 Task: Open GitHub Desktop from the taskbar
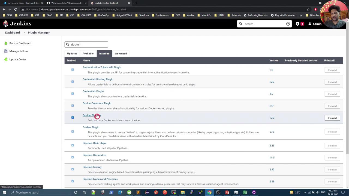click(254, 192)
